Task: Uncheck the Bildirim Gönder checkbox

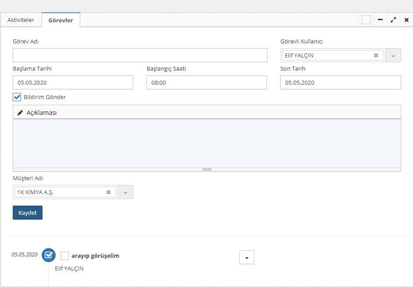Action: click(x=17, y=97)
